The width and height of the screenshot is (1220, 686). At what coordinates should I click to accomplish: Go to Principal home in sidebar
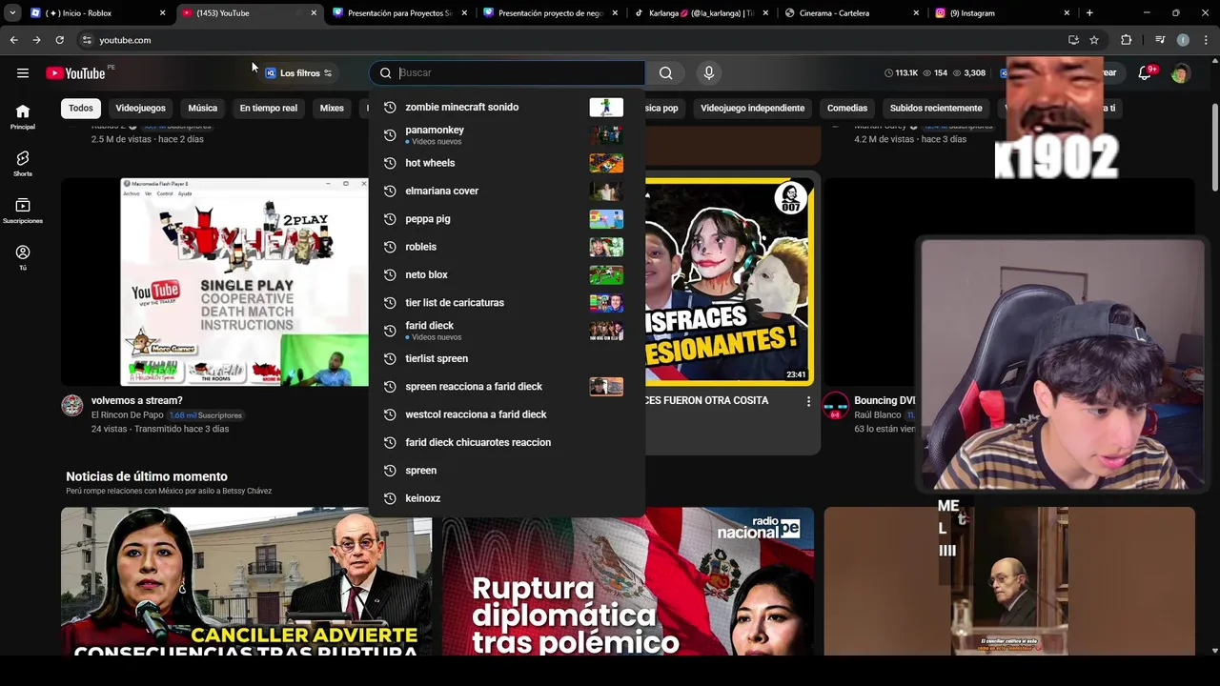(x=23, y=116)
